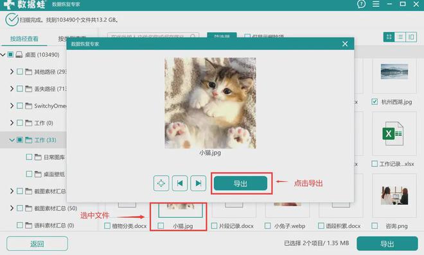Collapse the 桌面 tree node
The height and width of the screenshot is (255, 424).
[3, 54]
